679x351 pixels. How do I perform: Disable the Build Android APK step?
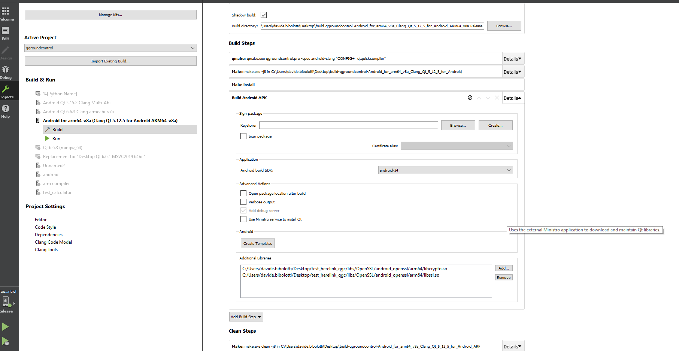[470, 98]
